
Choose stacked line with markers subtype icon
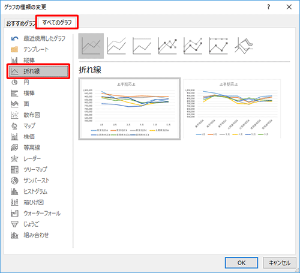click(193, 46)
